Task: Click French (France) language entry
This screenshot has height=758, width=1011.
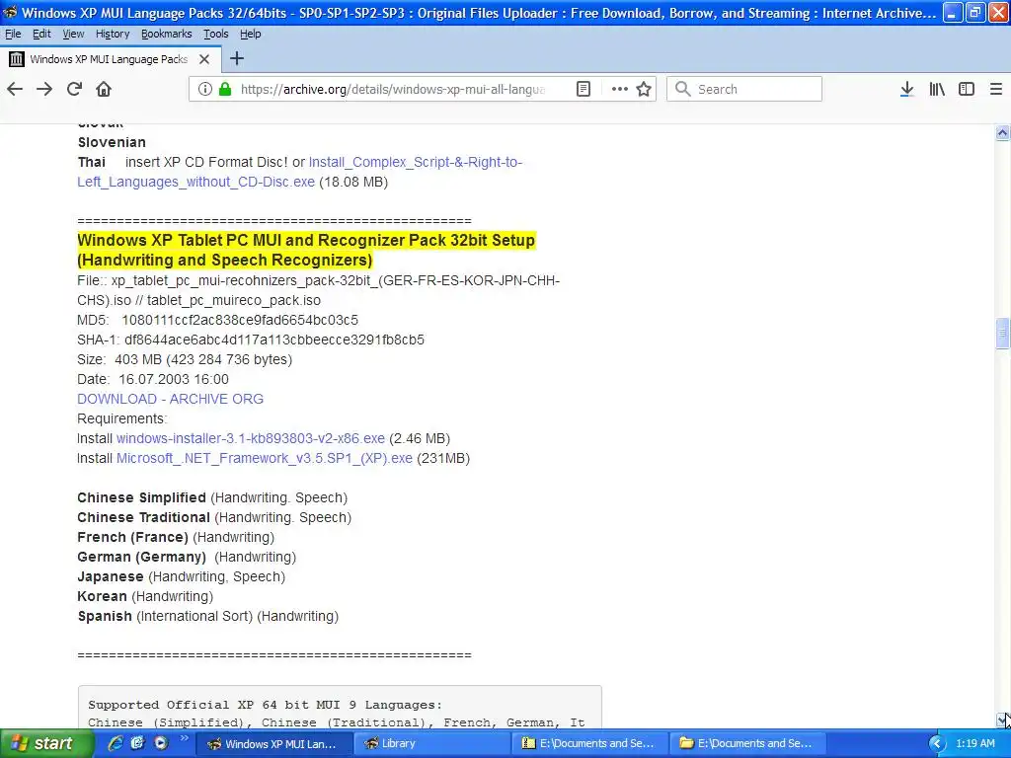Action: click(176, 537)
